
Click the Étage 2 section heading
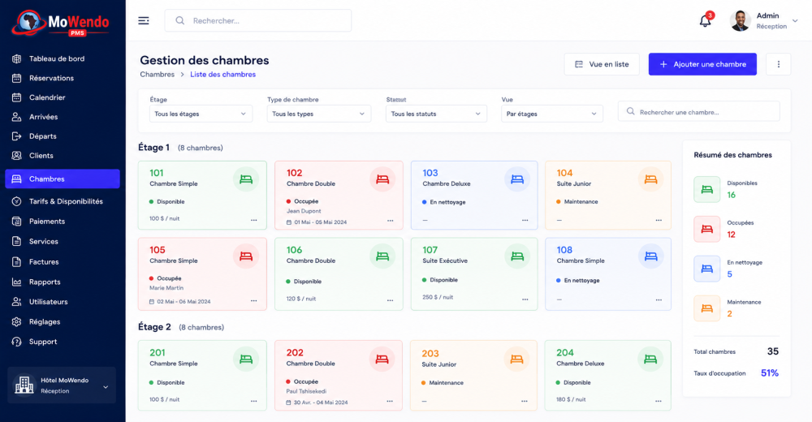(x=154, y=327)
